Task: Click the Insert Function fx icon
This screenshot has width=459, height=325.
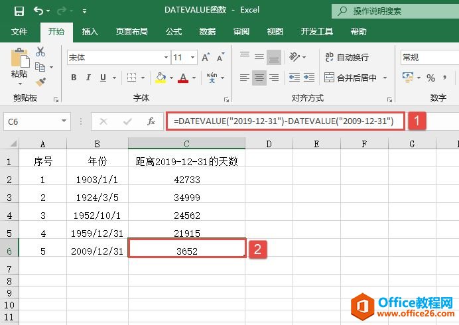Action: pyautogui.click(x=151, y=121)
